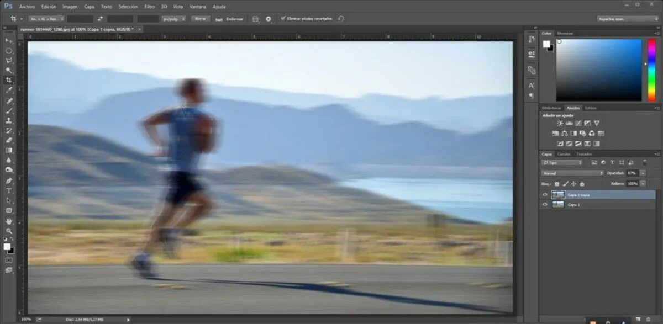
Task: Select the Capa 1 layer thumbnail
Action: click(558, 205)
